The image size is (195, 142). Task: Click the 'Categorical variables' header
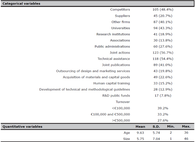click(x=21, y=4)
